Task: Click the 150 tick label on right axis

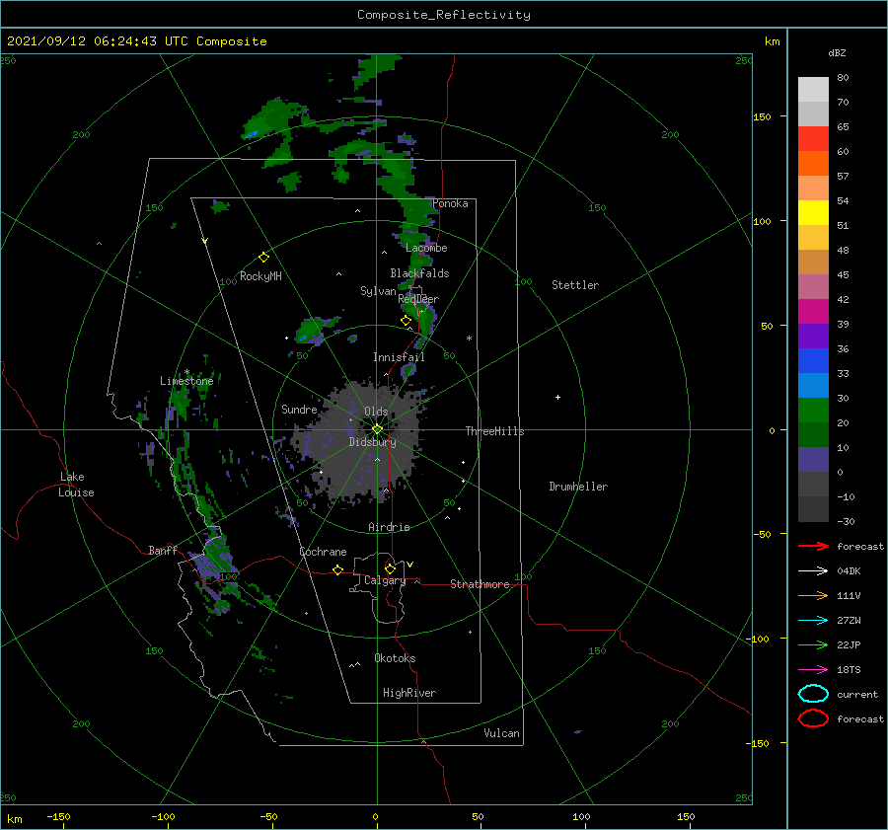Action: coord(762,116)
